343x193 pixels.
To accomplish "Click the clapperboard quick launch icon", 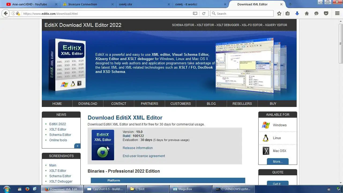I will (20, 189).
